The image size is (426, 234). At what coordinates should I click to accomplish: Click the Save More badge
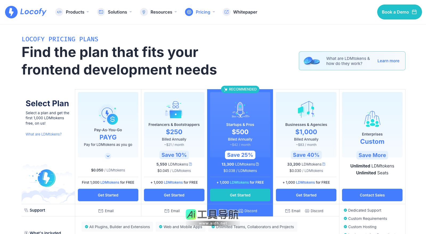372,155
